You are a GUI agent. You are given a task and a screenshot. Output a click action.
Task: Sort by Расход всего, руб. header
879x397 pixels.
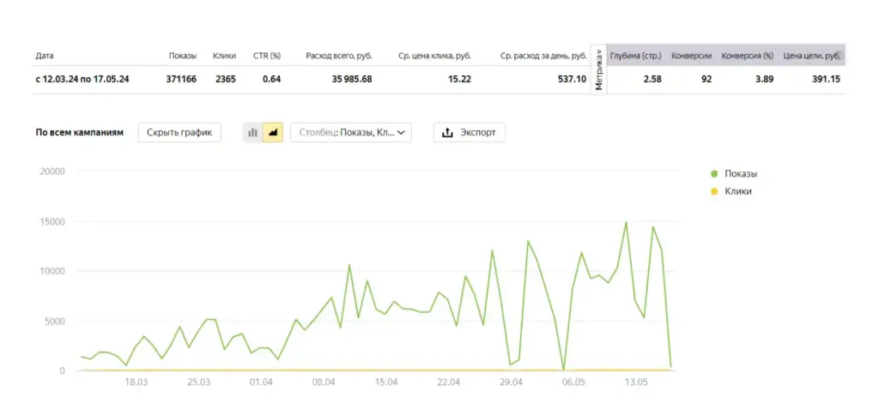point(338,56)
